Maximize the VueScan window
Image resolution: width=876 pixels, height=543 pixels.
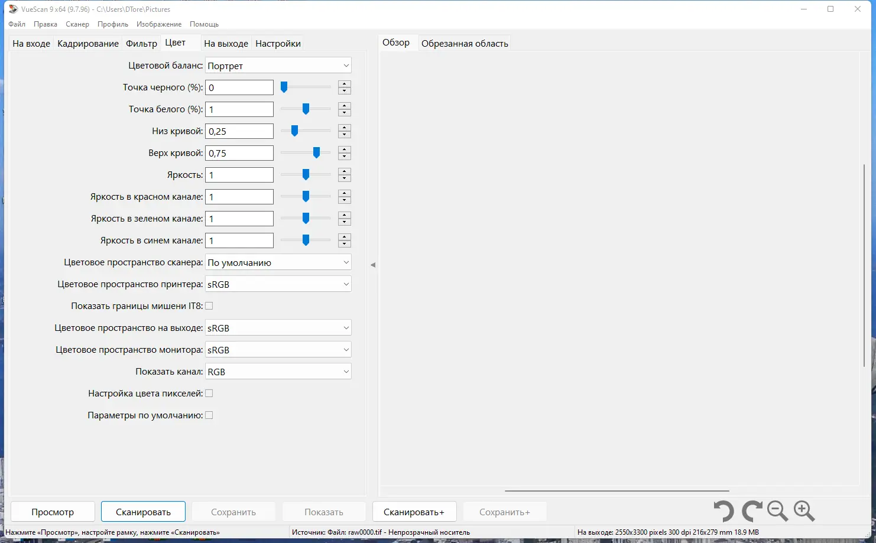830,9
